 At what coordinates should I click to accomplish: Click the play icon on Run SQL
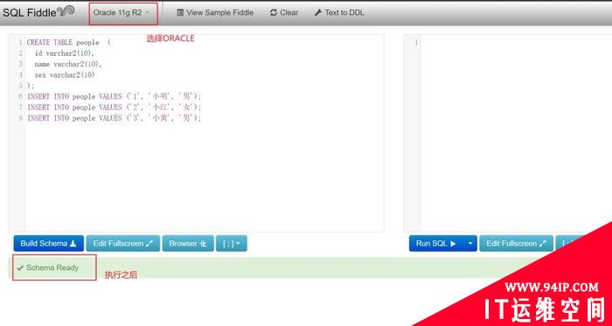[453, 243]
